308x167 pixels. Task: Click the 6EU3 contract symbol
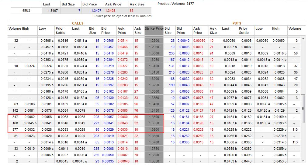[x=26, y=11]
